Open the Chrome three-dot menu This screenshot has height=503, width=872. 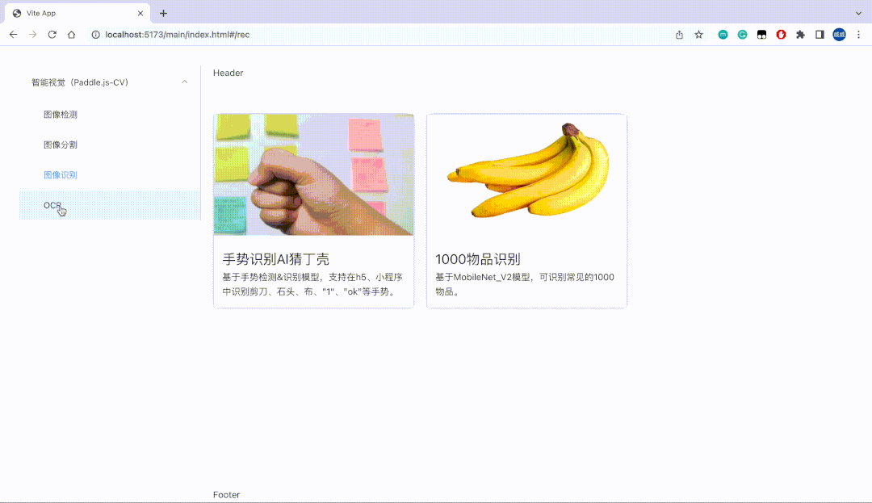tap(858, 35)
